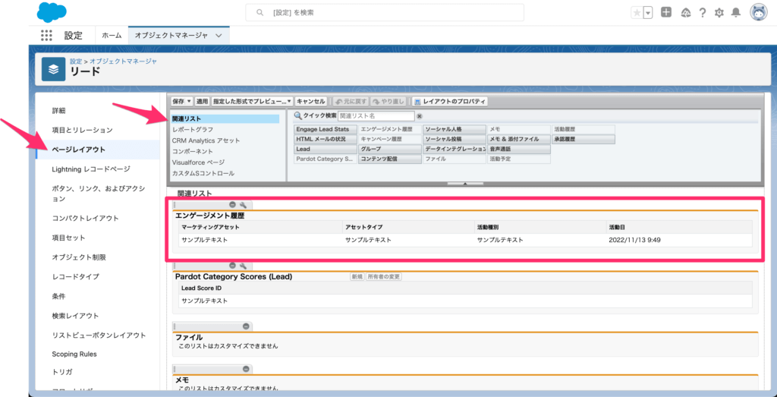Image resolution: width=777 pixels, height=397 pixels.
Task: Open the setup gear menu
Action: point(719,12)
